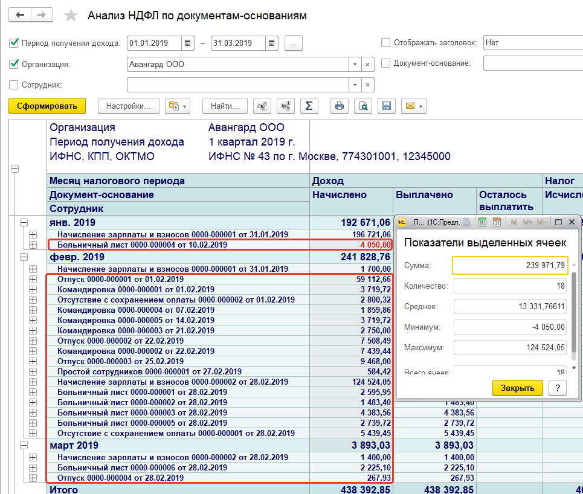Image resolution: width=583 pixels, height=494 pixels.
Task: Click the yellow 'Сформировать' button
Action: [47, 106]
